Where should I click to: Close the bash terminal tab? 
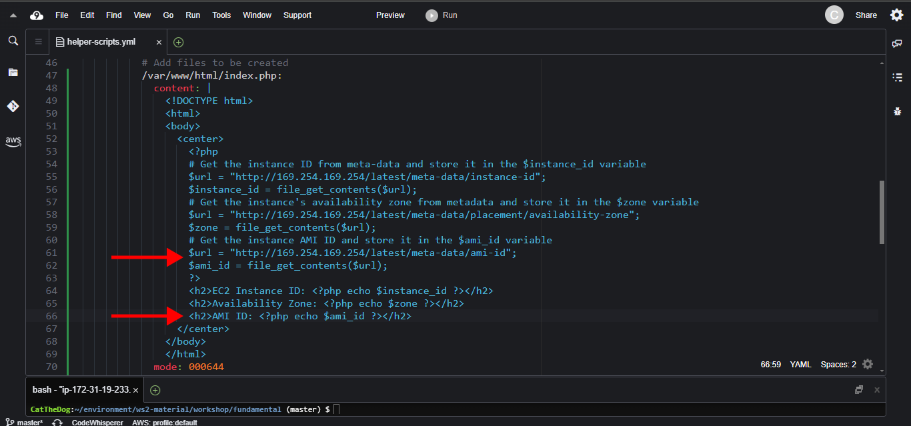135,390
